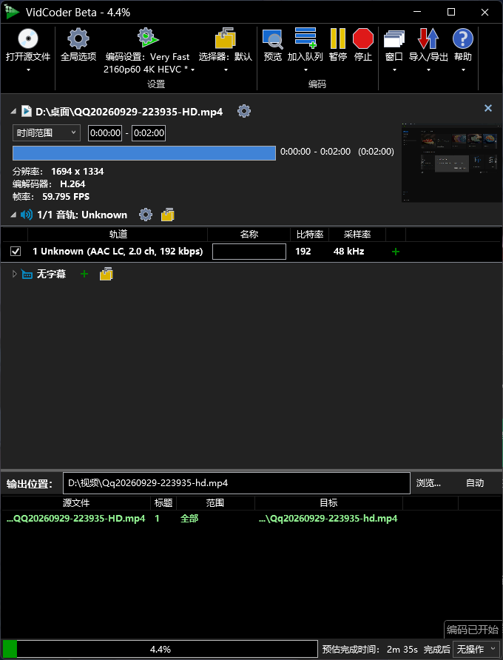The height and width of the screenshot is (660, 503).
Task: Click the Title column header
Action: (x=163, y=503)
